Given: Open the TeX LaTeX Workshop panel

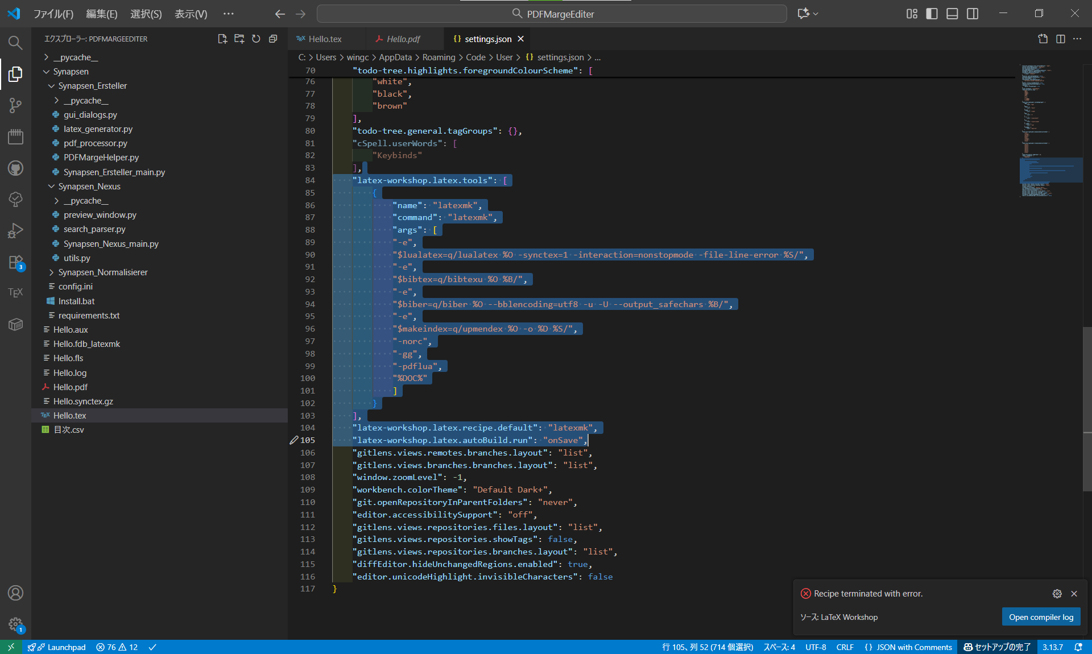Looking at the screenshot, I should tap(15, 292).
